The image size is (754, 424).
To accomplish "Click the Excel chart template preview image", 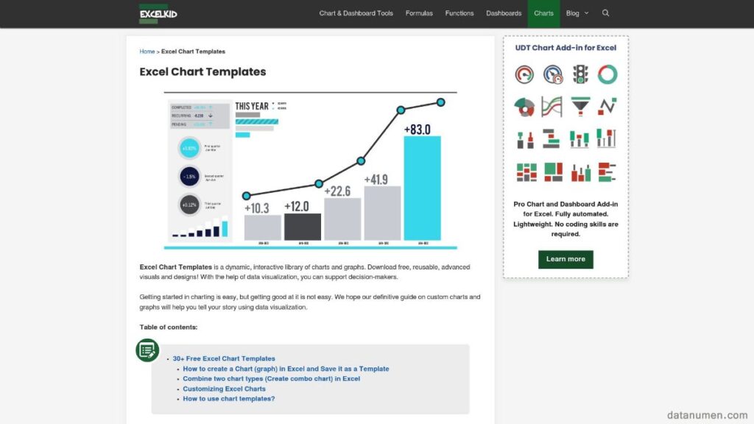I will [x=309, y=168].
